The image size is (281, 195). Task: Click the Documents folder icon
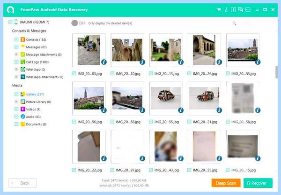click(x=23, y=124)
